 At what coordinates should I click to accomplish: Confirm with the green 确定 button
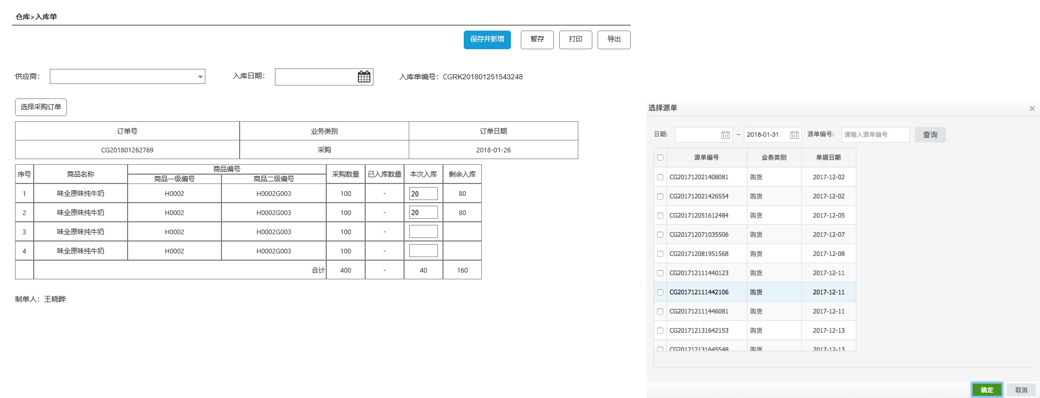[x=987, y=390]
